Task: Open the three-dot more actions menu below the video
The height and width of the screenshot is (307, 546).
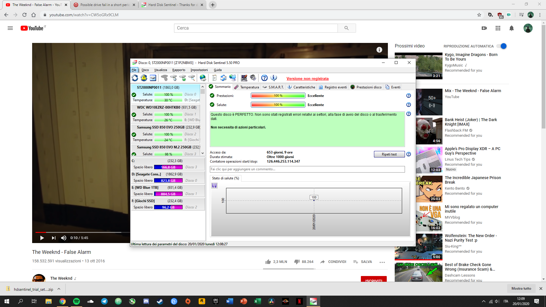Action: click(382, 262)
